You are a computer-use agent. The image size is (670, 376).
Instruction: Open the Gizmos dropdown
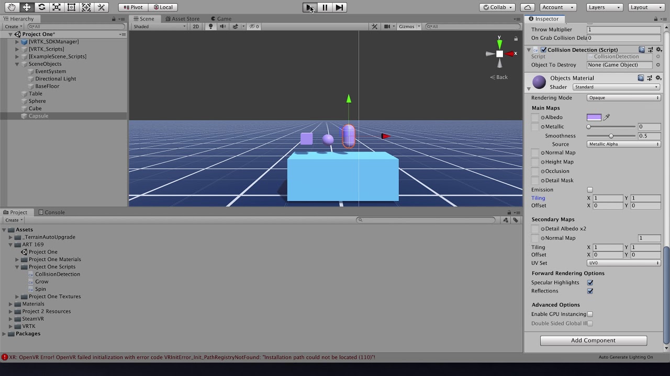pyautogui.click(x=409, y=26)
